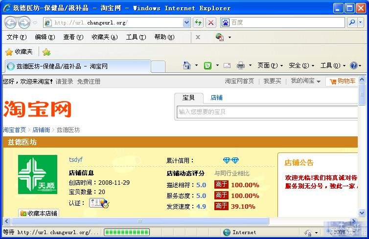
Task: Click the Baidu paw search provider icon
Action: pos(226,22)
